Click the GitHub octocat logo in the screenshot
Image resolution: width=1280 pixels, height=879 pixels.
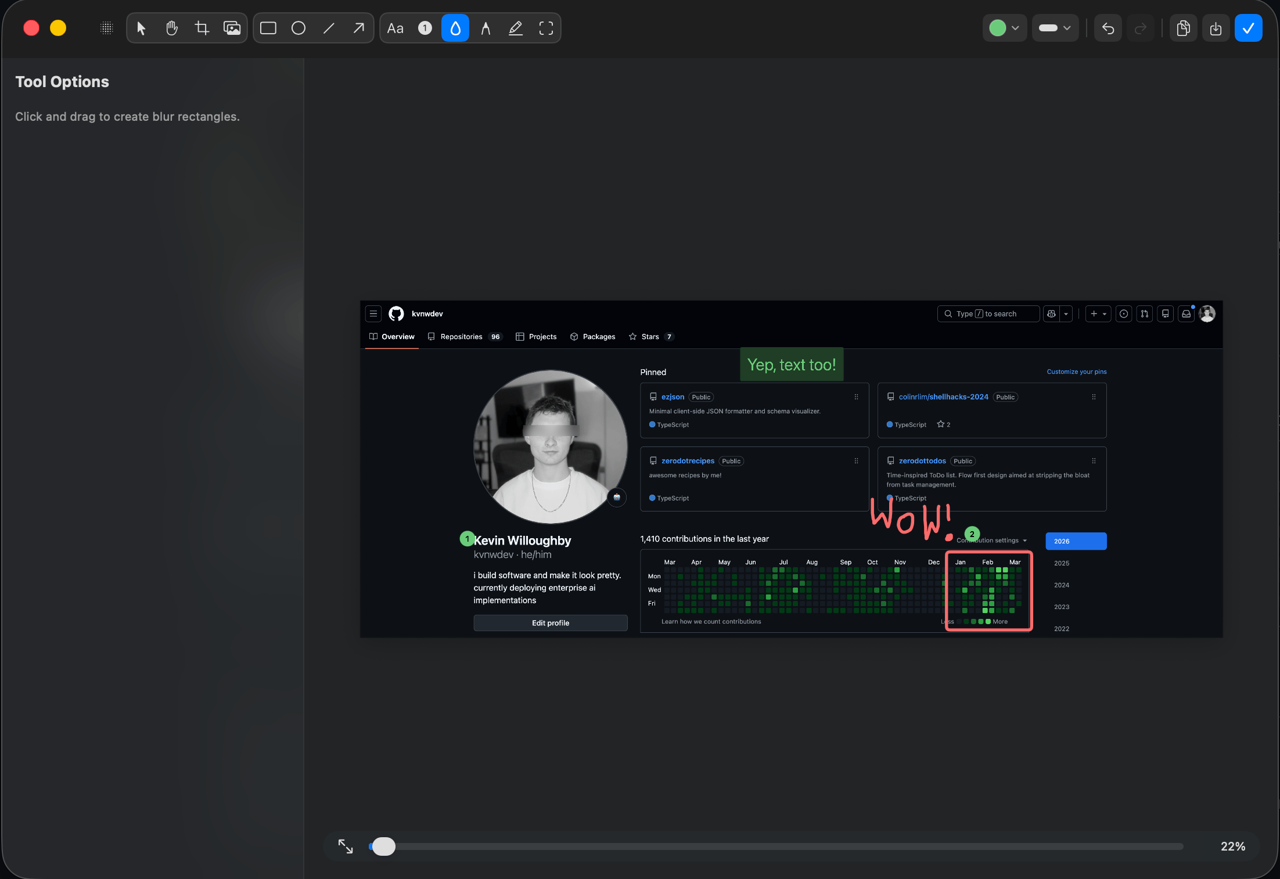396,314
